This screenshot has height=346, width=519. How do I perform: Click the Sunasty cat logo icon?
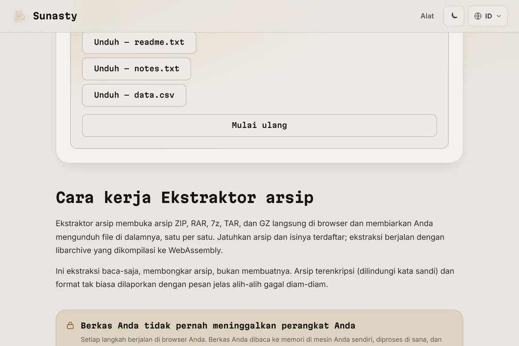[19, 16]
